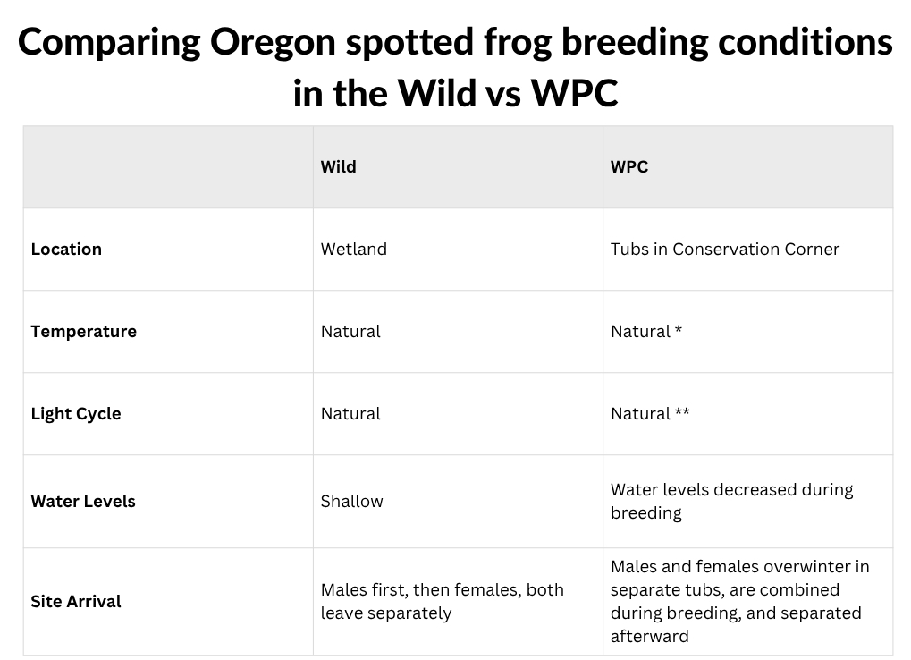Click the "Wetland" cell
Image resolution: width=911 pixels, height=660 pixels.
point(354,250)
